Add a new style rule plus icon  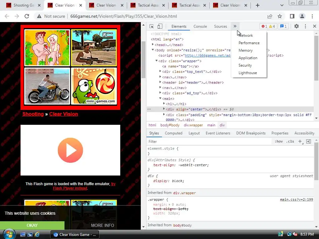pyautogui.click(x=300, y=142)
